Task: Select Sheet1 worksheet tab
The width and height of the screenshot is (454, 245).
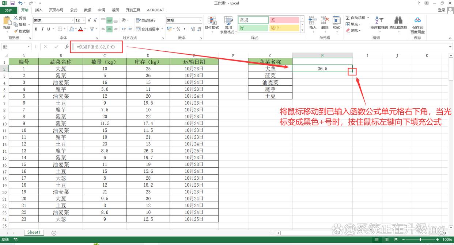Action: (34, 233)
